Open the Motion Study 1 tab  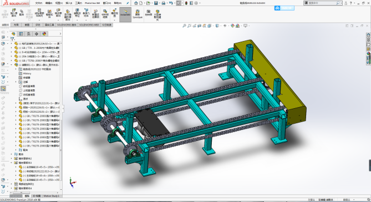pyautogui.click(x=51, y=196)
